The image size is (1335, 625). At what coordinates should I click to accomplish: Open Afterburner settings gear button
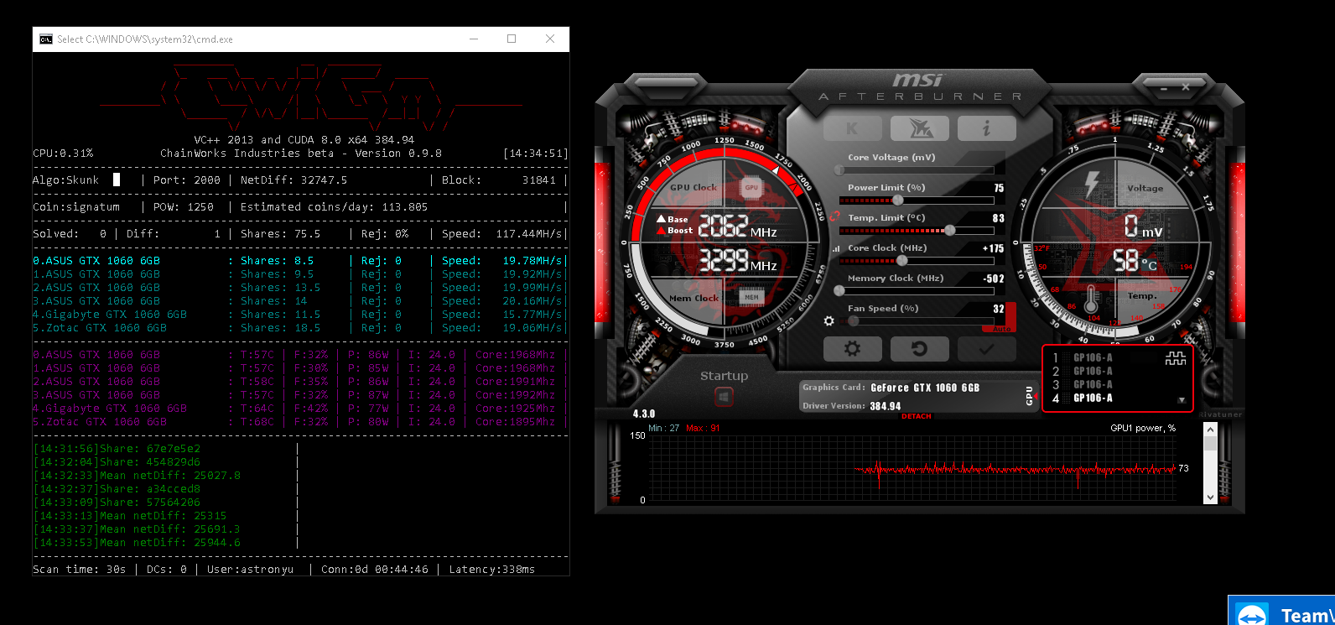(x=852, y=349)
